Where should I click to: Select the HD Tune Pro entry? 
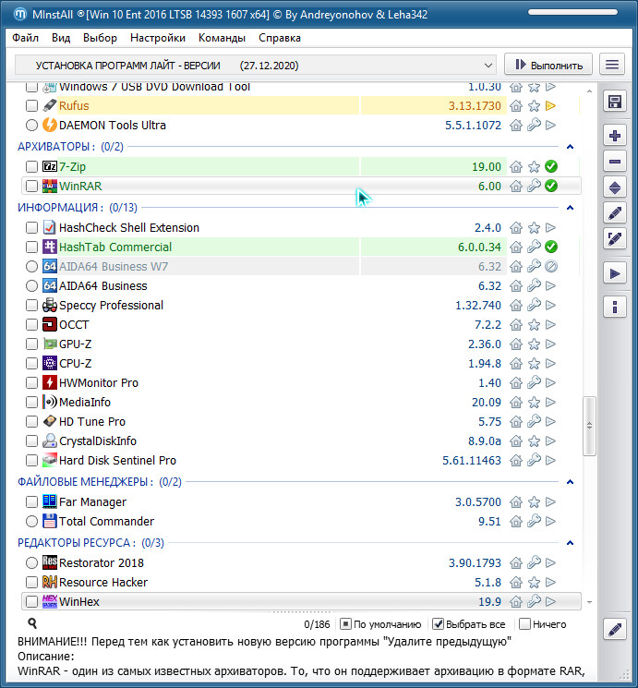coord(92,422)
